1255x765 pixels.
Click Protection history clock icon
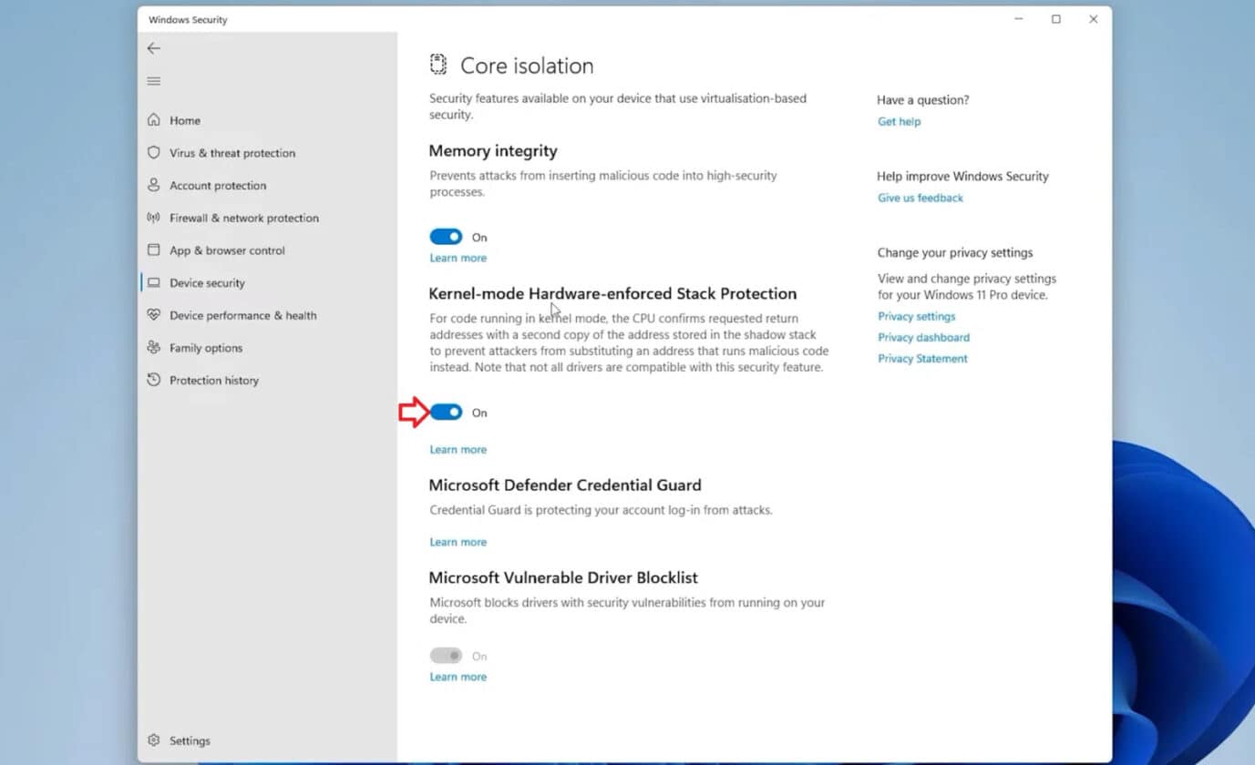[153, 380]
